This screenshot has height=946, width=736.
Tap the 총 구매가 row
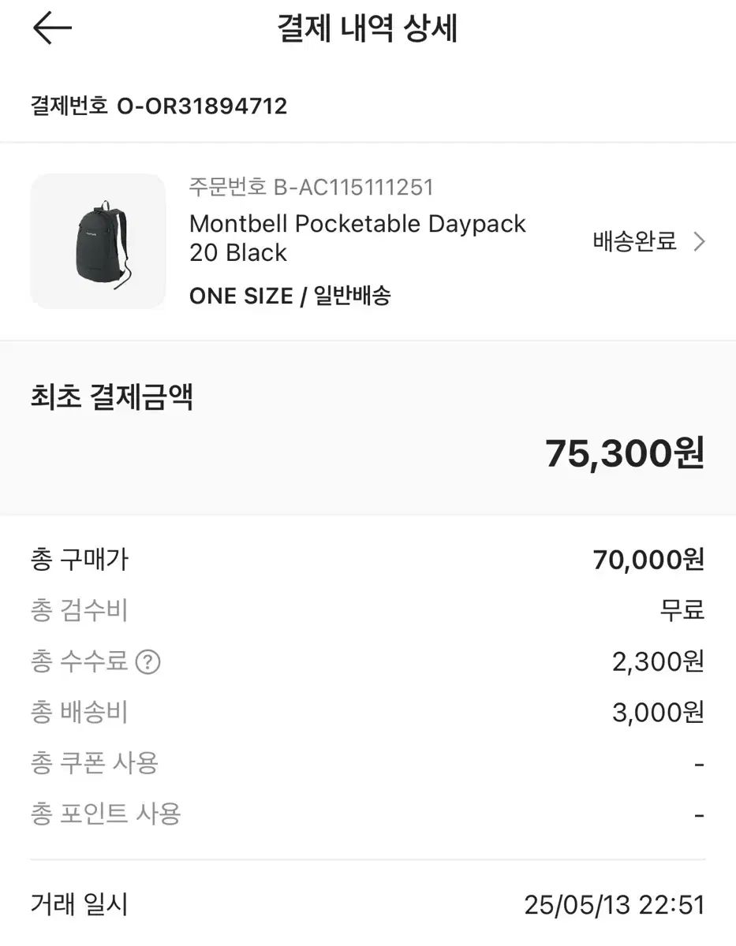click(x=368, y=561)
